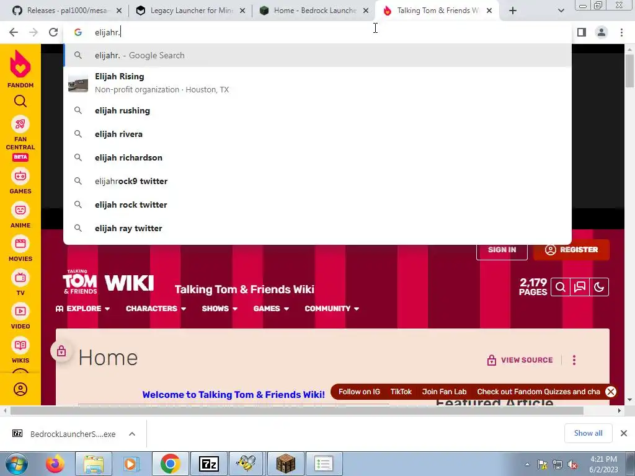
Task: Choose 'elijahrock9 twitter' suggestion
Action: pos(317,181)
